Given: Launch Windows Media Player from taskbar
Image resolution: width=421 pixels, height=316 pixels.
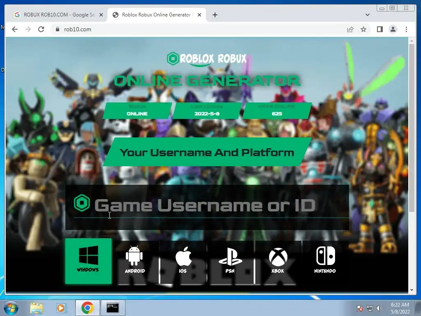Looking at the screenshot, I should pos(62,308).
